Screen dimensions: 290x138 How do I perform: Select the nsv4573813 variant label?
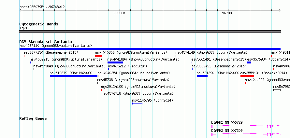pyautogui.click(x=133, y=80)
